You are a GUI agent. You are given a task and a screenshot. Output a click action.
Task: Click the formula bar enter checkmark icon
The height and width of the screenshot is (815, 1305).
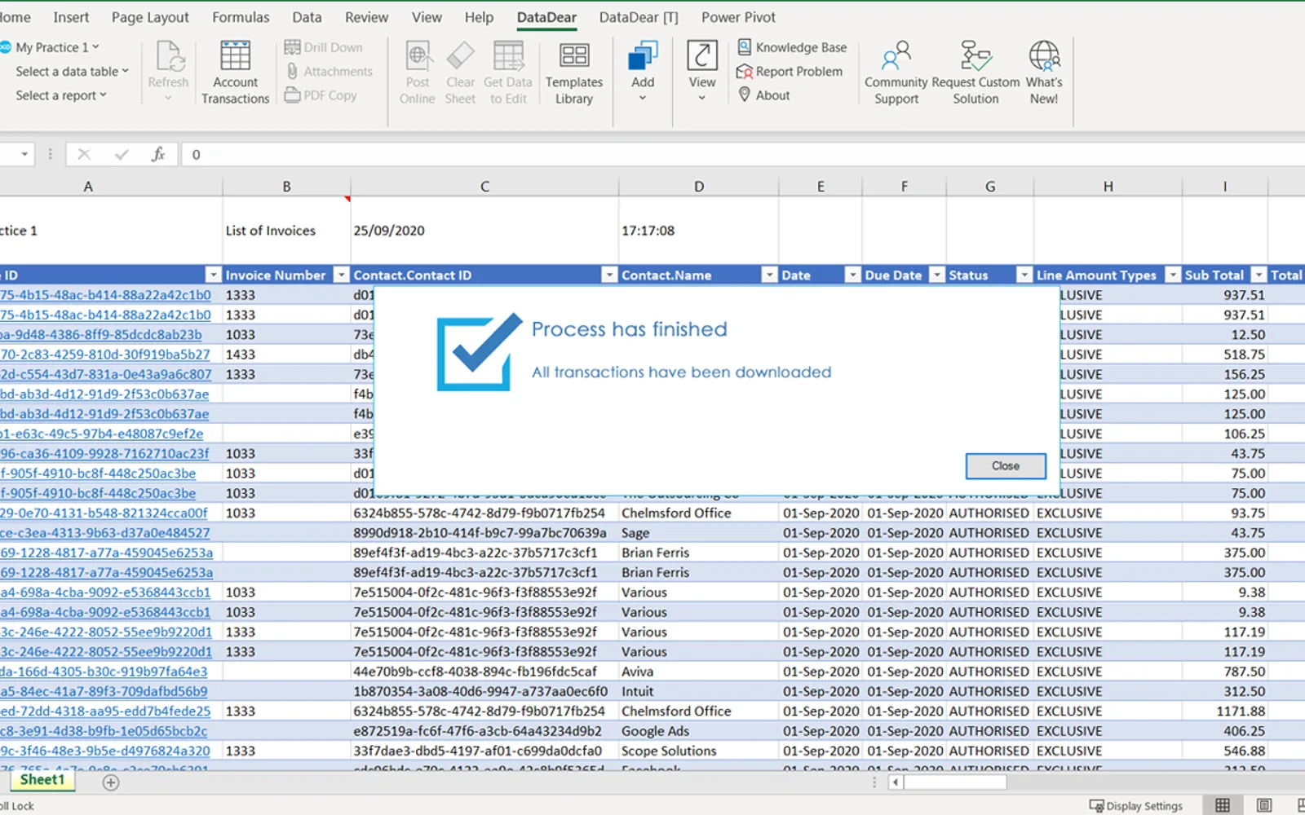tap(122, 154)
